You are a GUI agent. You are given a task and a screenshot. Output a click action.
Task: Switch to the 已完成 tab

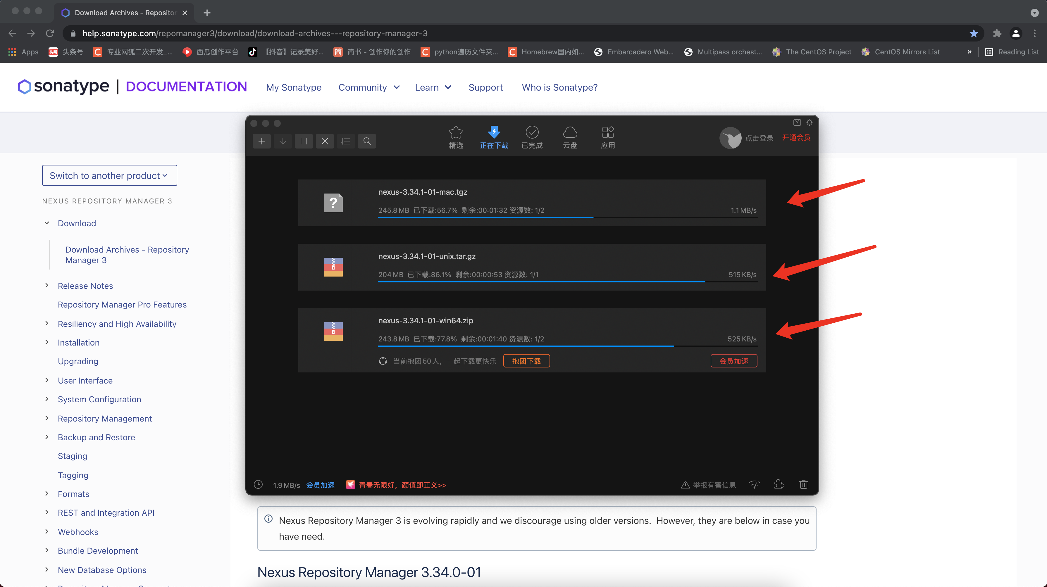(532, 137)
